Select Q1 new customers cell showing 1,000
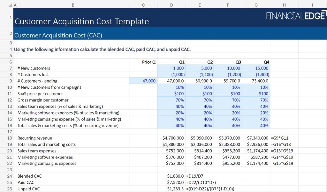327x192 pixels. click(x=172, y=68)
